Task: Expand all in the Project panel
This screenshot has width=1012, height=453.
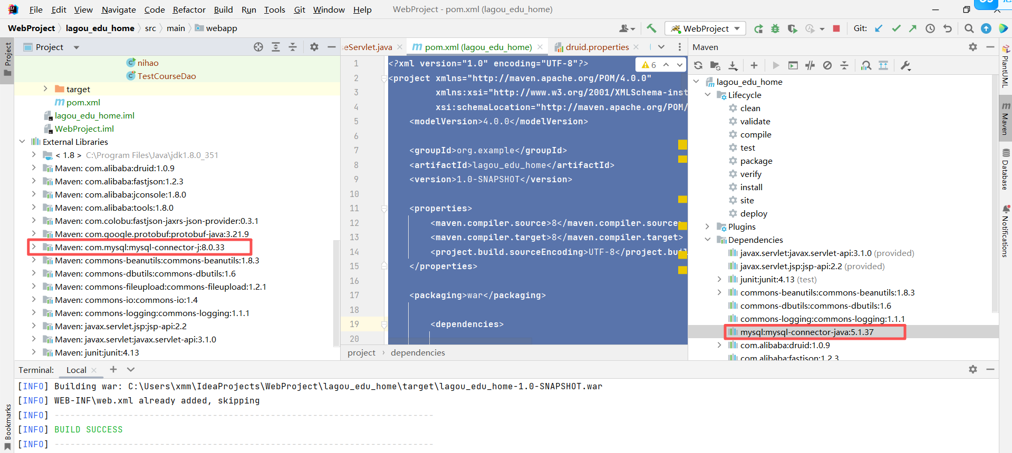Action: (x=276, y=47)
